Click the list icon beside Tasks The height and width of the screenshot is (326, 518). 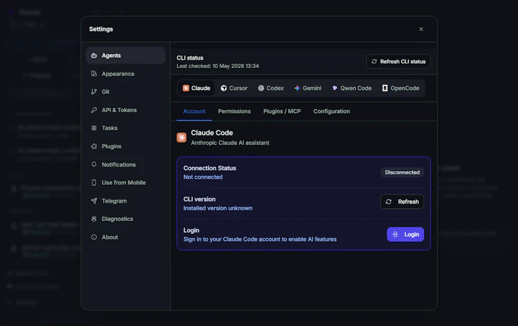pyautogui.click(x=94, y=128)
